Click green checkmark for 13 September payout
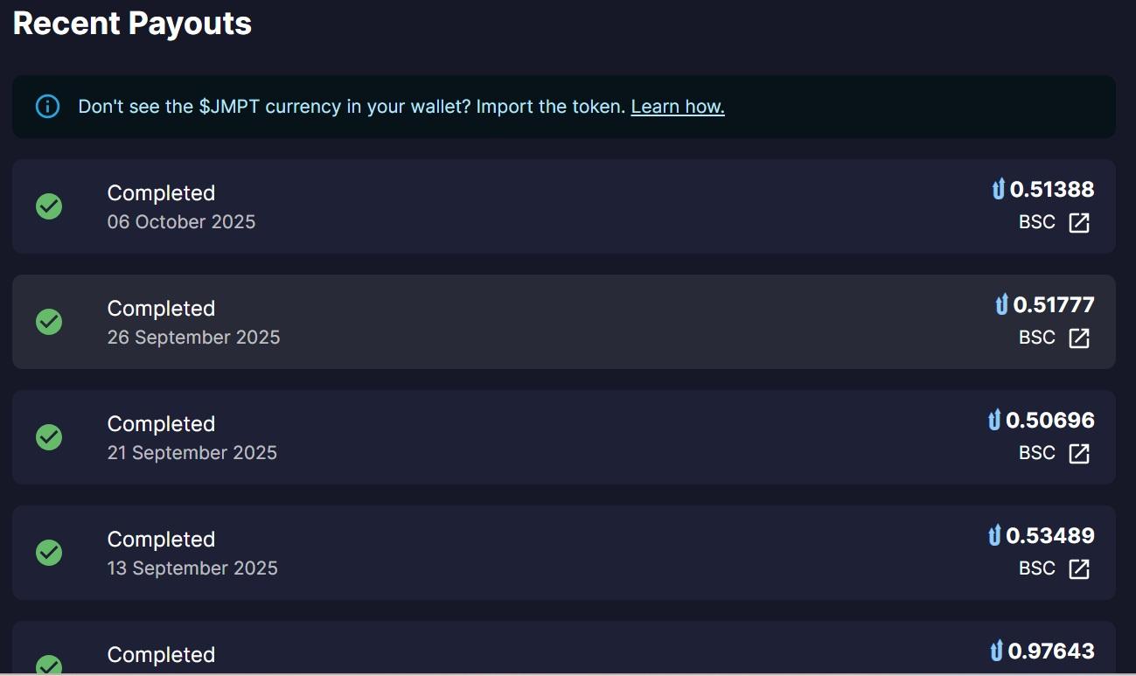Screen dimensions: 1136x676 [x=49, y=553]
